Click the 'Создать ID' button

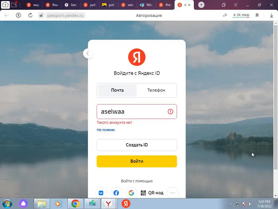(x=137, y=145)
